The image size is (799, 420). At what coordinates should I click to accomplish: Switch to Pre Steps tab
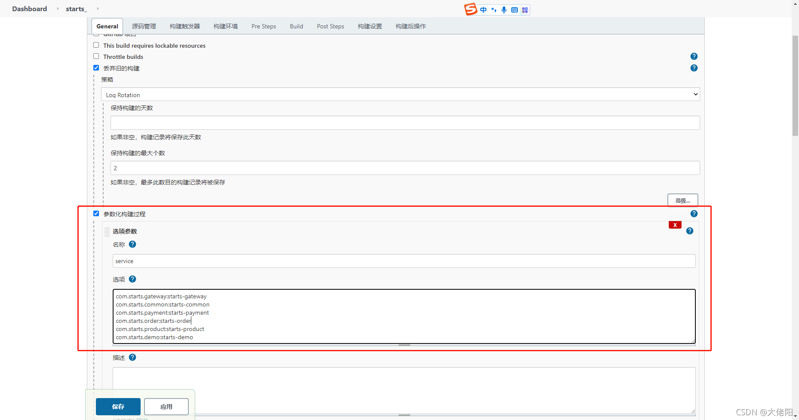point(264,26)
